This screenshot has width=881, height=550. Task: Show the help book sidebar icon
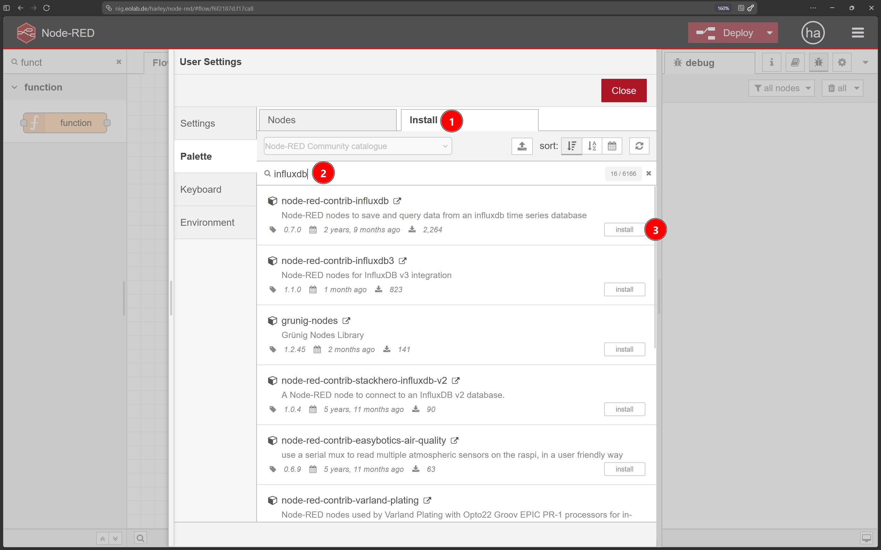795,62
